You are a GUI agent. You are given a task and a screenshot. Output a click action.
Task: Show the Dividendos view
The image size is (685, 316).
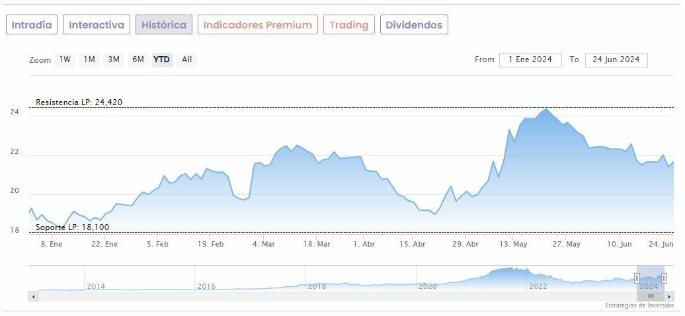click(414, 25)
